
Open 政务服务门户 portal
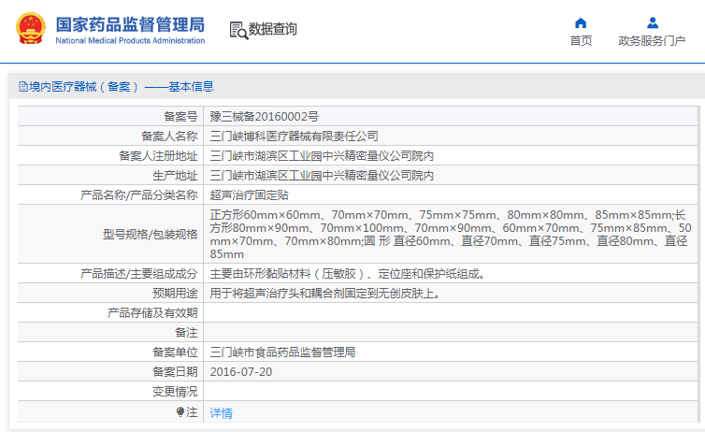[652, 41]
